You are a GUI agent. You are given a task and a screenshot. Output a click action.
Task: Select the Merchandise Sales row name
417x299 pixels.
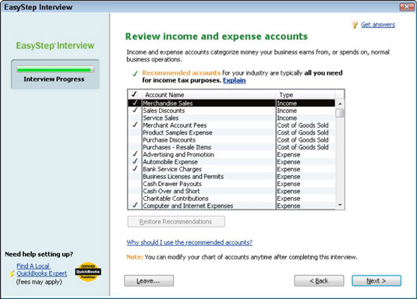pyautogui.click(x=168, y=103)
